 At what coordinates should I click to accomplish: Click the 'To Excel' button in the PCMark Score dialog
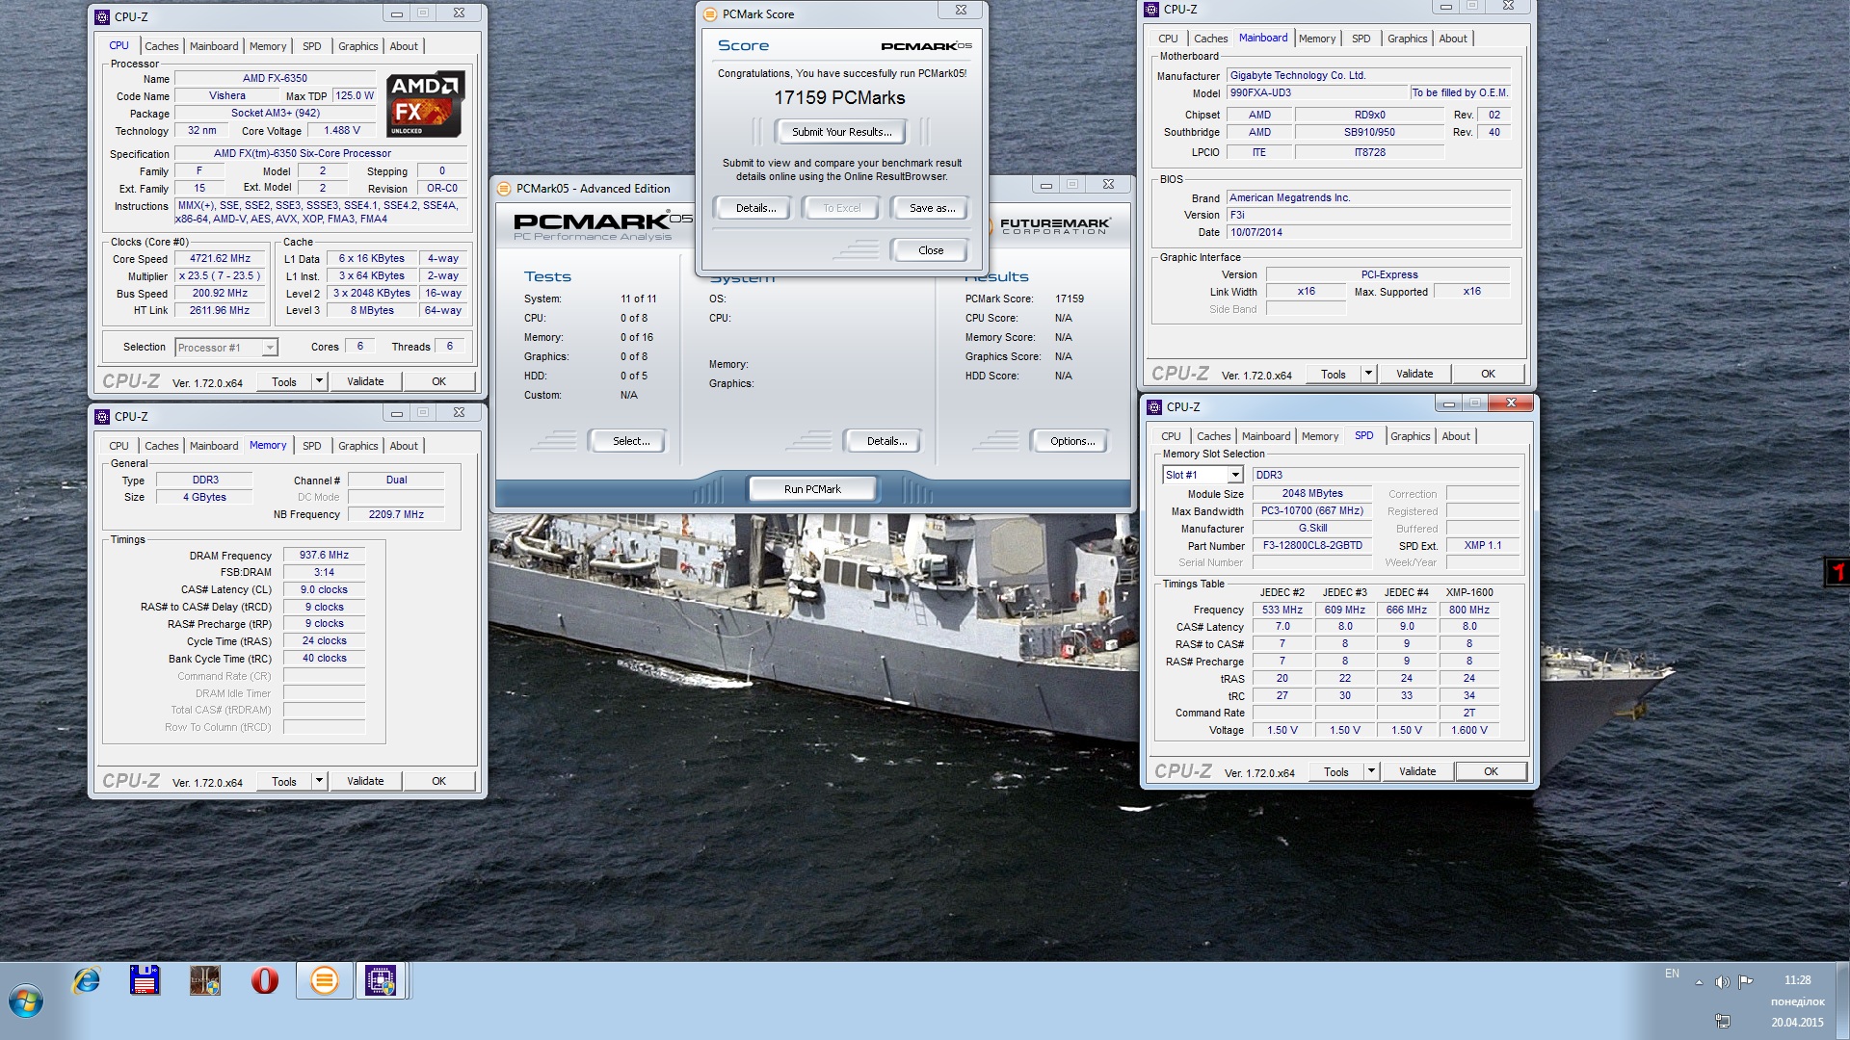tap(841, 208)
